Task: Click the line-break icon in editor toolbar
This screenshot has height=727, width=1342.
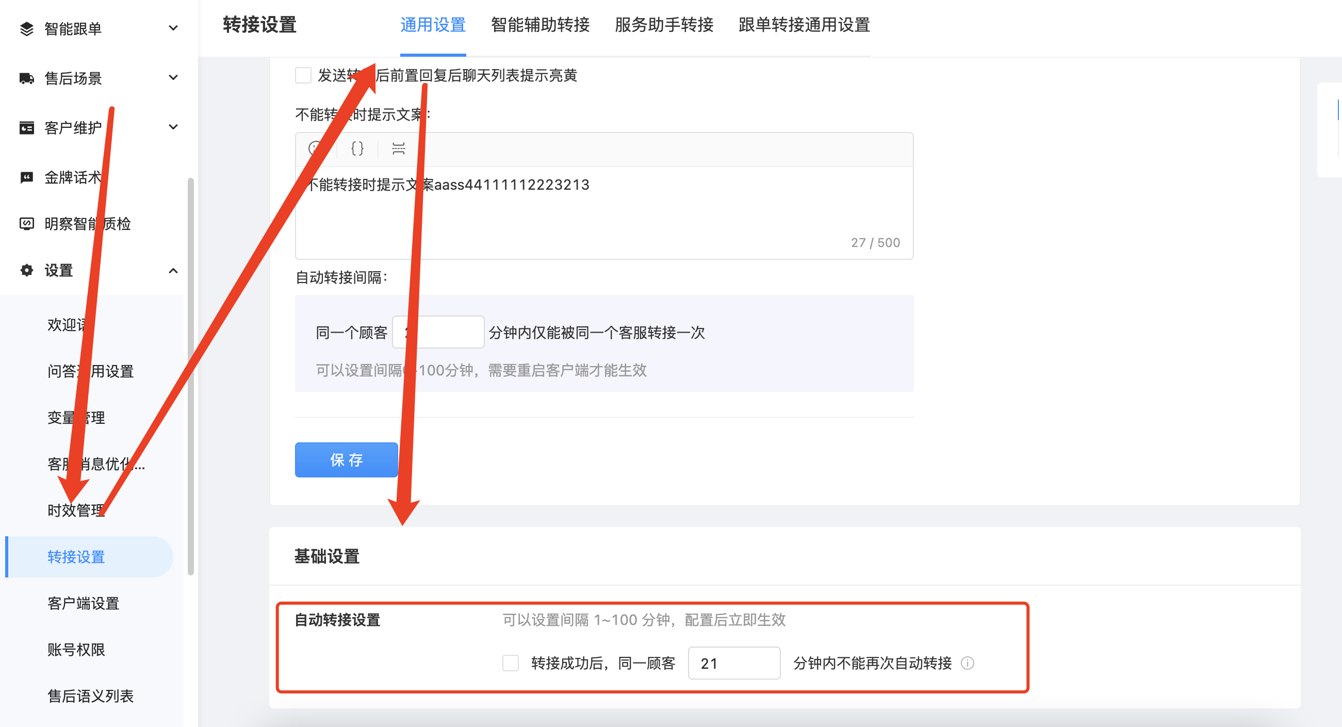Action: (399, 149)
